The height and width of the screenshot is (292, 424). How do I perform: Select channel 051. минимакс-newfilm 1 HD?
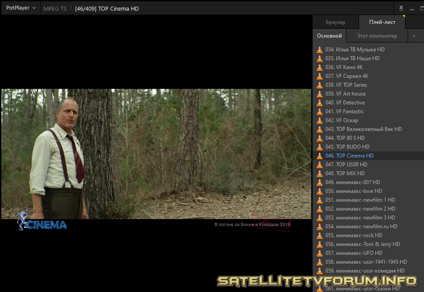(368, 200)
